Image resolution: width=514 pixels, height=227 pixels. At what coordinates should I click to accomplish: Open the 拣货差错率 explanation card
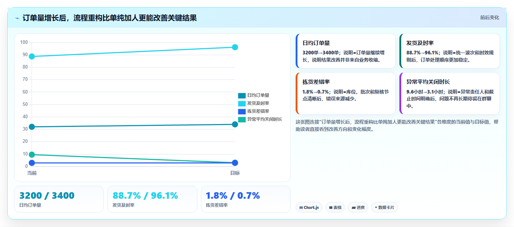point(346,93)
